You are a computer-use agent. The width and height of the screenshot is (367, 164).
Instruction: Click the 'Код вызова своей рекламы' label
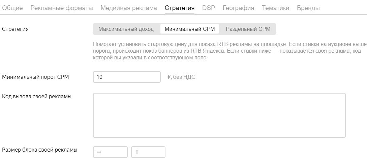point(37,97)
